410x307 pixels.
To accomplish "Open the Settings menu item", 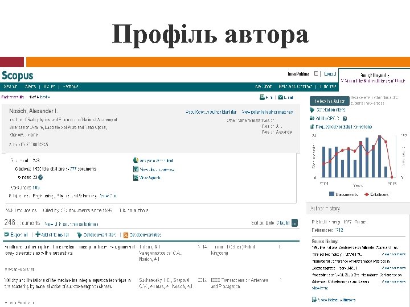I will [70, 86].
